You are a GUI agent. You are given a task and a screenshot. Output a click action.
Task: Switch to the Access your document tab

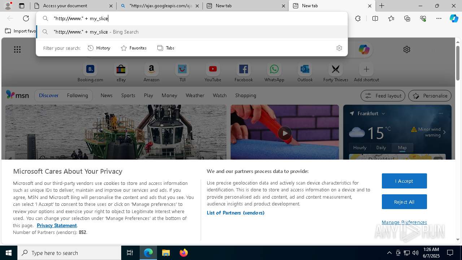pyautogui.click(x=74, y=6)
